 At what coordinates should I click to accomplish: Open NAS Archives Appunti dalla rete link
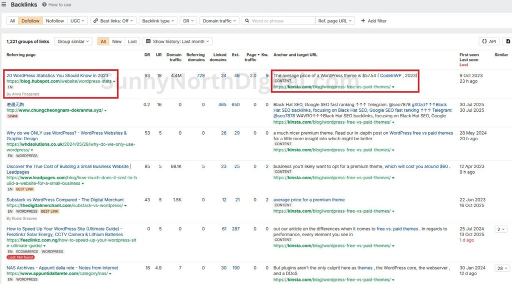tap(62, 268)
